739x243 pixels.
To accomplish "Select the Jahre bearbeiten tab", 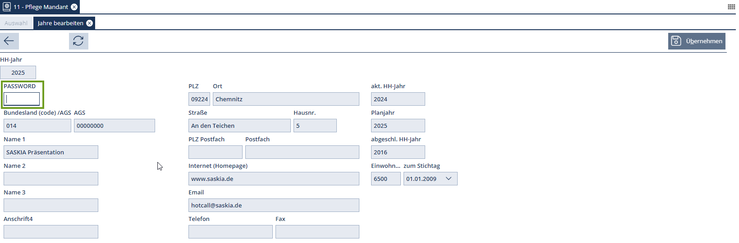I will click(x=60, y=23).
